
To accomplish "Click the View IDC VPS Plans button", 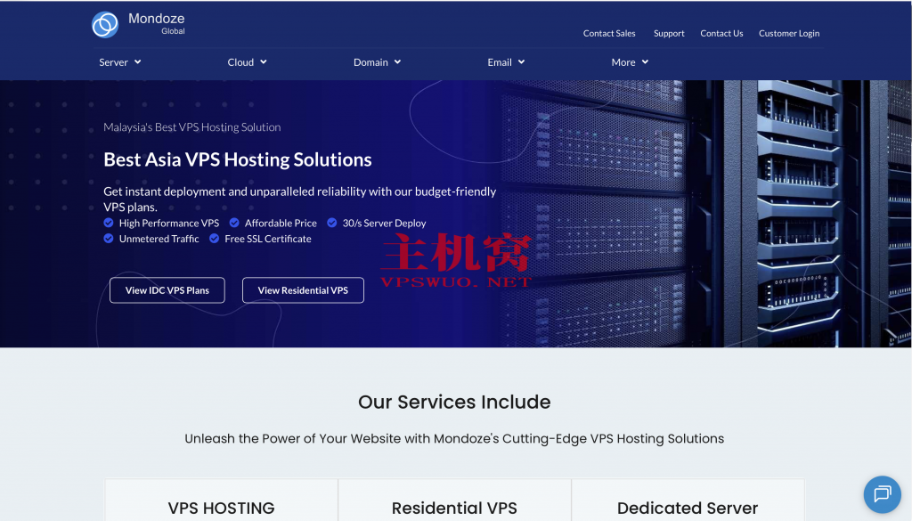I will tap(167, 289).
